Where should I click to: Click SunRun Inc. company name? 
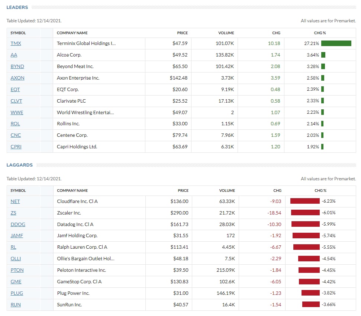69,304
